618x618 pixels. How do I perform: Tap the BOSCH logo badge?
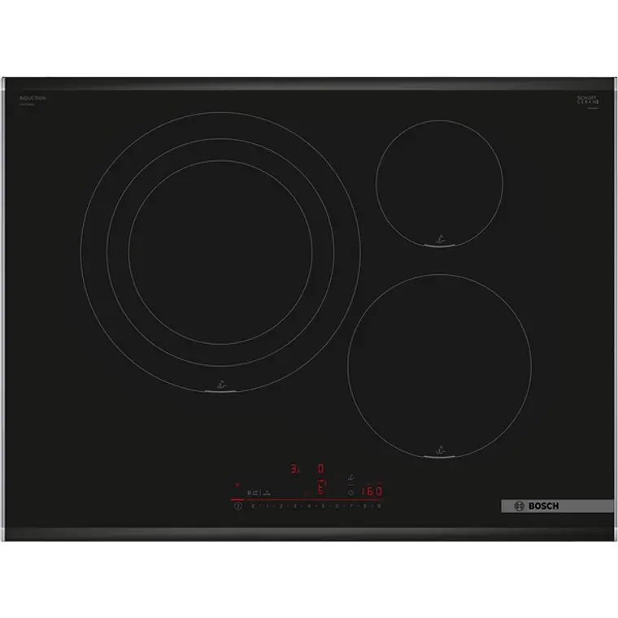(x=557, y=506)
